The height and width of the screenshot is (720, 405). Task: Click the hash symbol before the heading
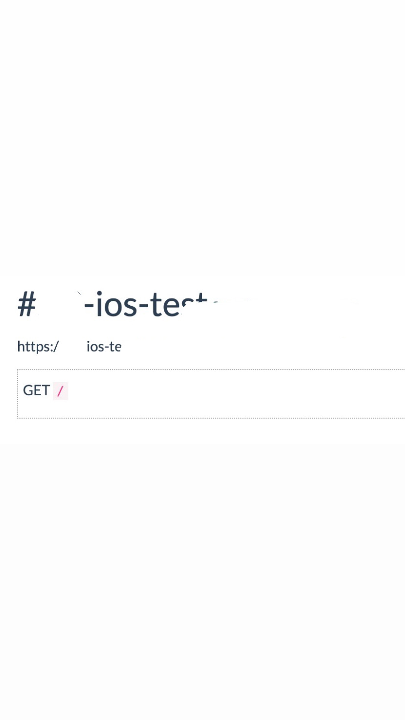[x=27, y=304]
